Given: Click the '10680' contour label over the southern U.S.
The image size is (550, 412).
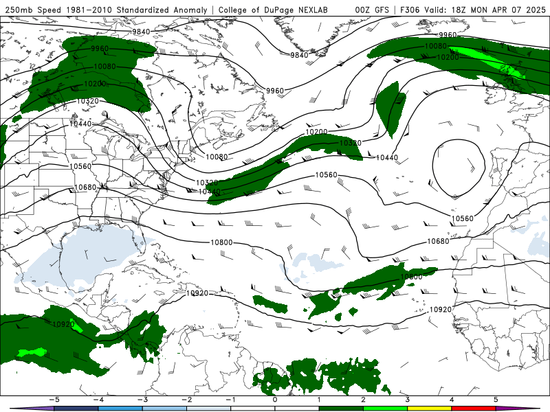Looking at the screenshot, I should 85,187.
